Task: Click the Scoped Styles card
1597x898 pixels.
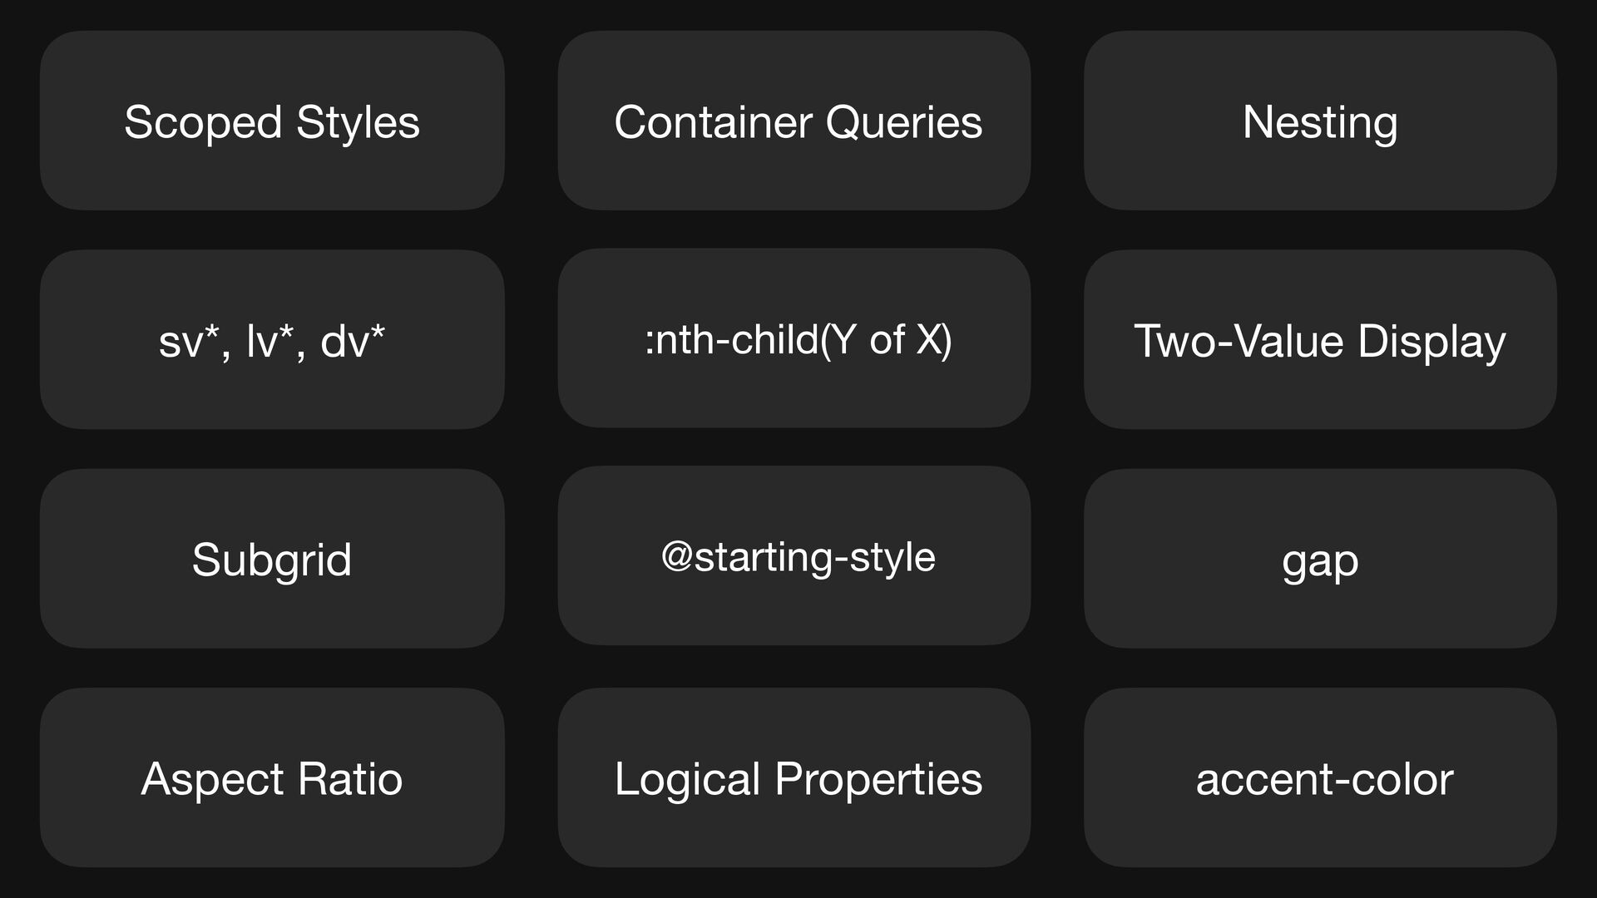Action: [272, 121]
